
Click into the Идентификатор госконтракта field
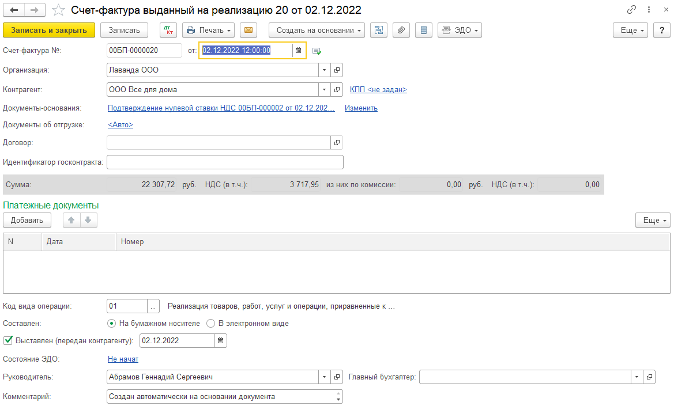[225, 162]
